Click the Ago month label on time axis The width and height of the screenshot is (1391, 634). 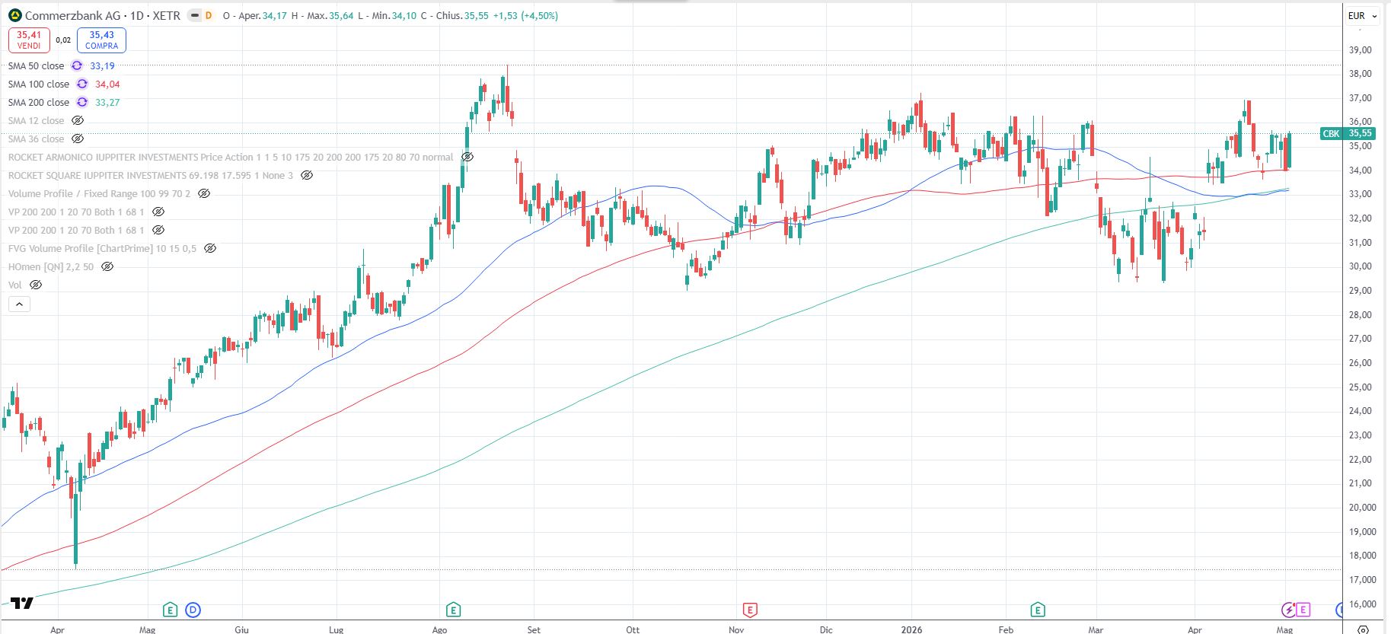point(439,629)
